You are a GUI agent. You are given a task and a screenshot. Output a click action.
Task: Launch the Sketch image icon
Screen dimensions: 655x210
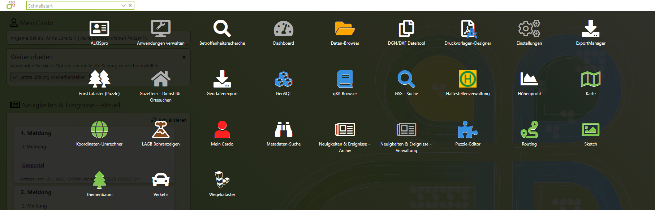point(591,129)
